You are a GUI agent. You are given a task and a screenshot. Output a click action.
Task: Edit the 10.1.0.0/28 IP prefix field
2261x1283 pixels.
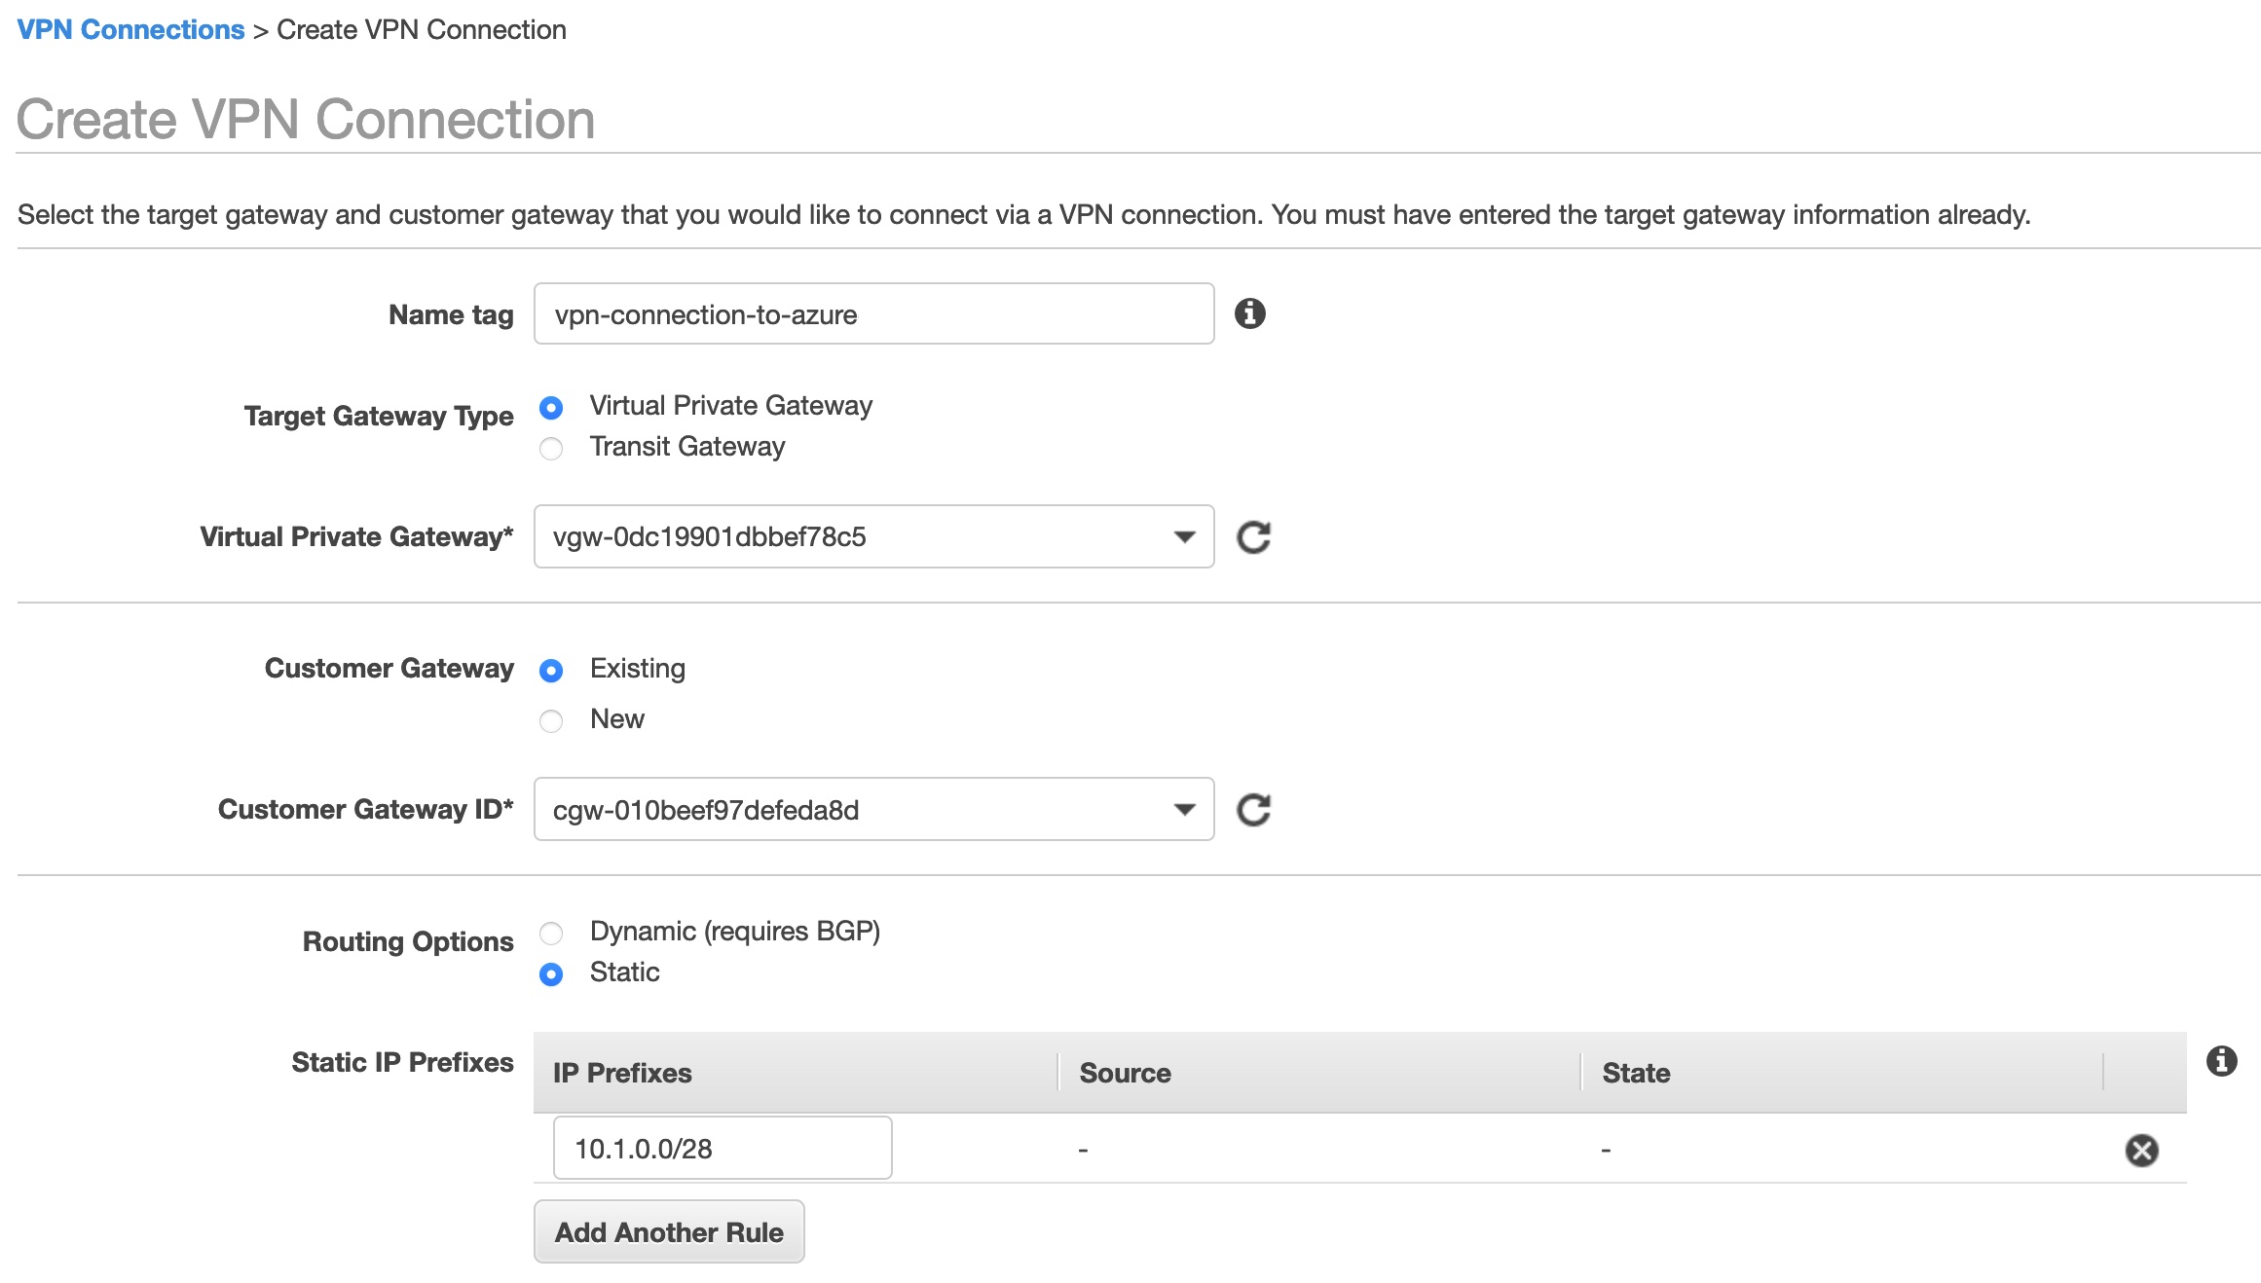click(723, 1149)
